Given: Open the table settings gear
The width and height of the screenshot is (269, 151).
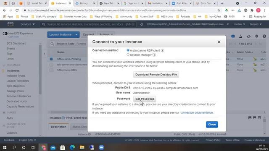Looking at the screenshot, I should tap(256, 36).
